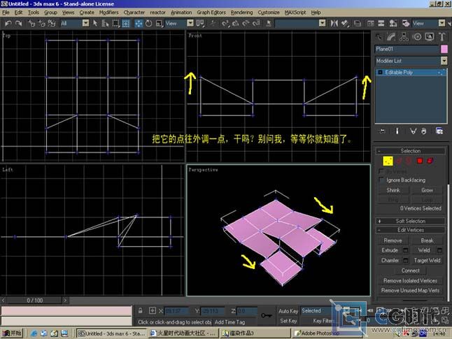Toggle the selection lock icon
Viewport: 452px width, 339px height.
tap(141, 310)
